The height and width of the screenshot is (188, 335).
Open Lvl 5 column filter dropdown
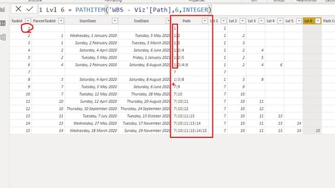click(x=299, y=21)
